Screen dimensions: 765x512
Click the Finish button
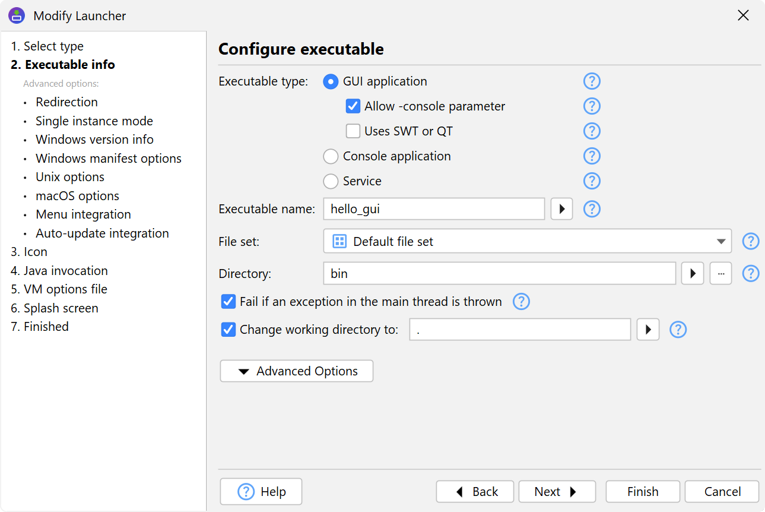click(x=643, y=492)
